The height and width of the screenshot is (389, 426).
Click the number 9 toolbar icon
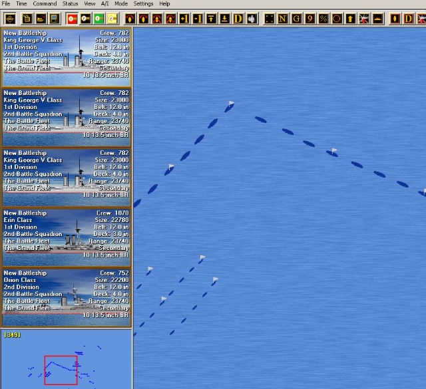310,19
